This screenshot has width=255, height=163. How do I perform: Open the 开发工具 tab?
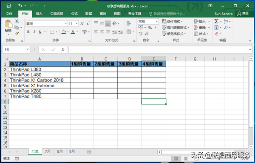pyautogui.click(x=135, y=14)
